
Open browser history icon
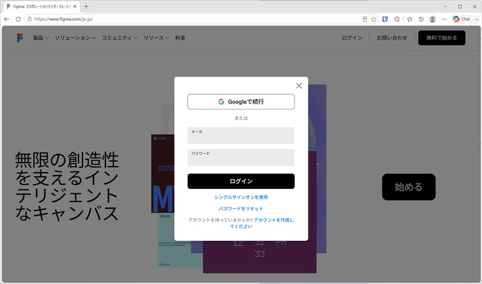(x=421, y=19)
